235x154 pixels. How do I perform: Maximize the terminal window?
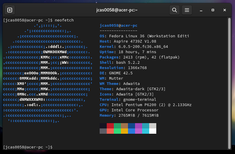213,10
